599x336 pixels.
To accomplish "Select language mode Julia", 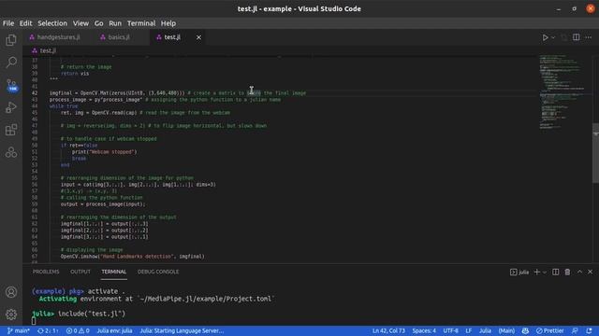I will pyautogui.click(x=485, y=330).
